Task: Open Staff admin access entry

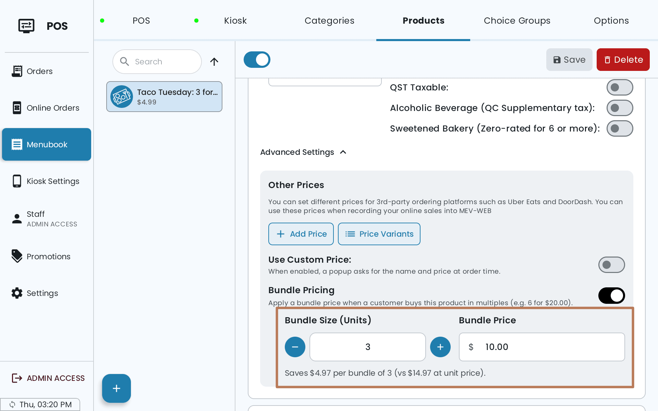Action: point(47,219)
